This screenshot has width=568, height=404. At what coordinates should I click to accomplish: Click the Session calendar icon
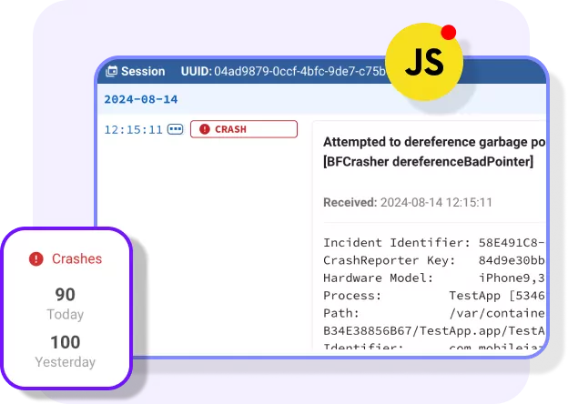pos(111,71)
